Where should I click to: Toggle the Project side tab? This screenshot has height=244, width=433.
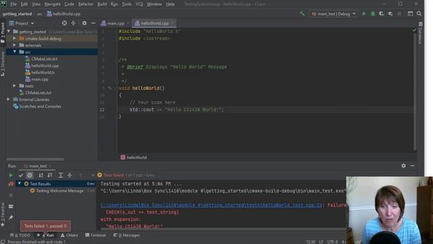3,33
